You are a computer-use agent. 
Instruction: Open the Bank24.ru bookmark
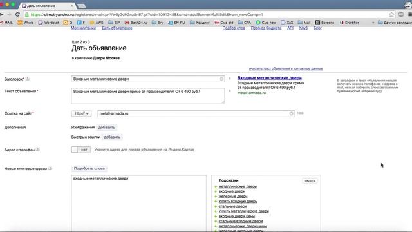[136, 23]
